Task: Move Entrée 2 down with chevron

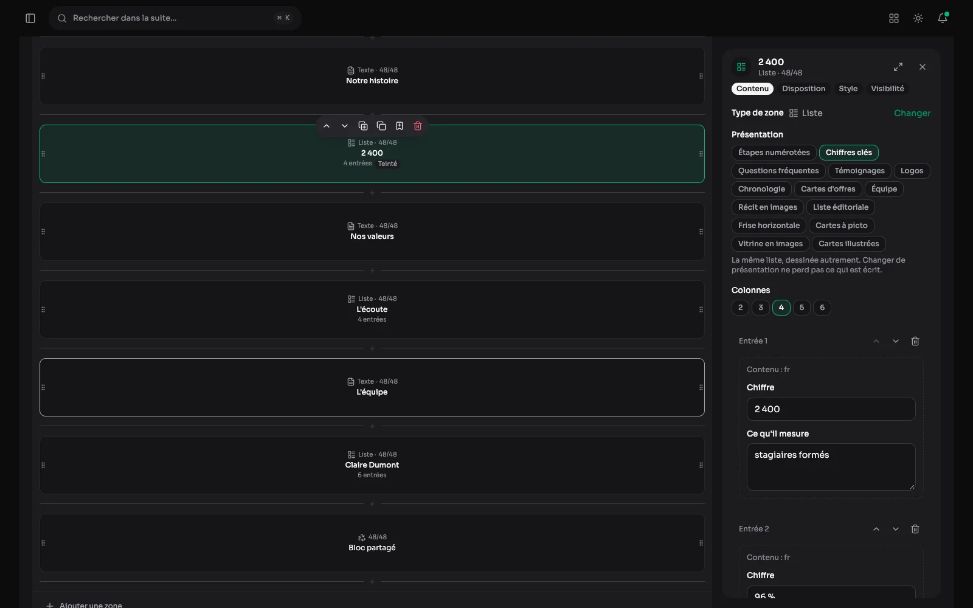Action: pyautogui.click(x=896, y=529)
